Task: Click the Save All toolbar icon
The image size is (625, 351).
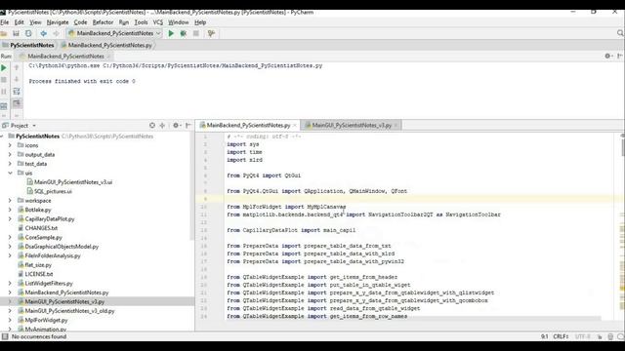Action: (x=16, y=33)
